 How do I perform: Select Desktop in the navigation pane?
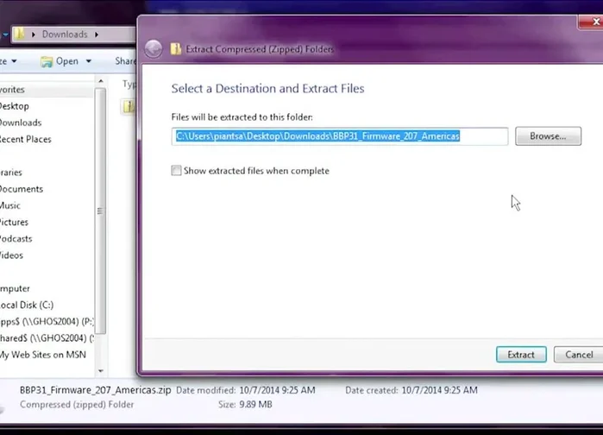(x=14, y=106)
